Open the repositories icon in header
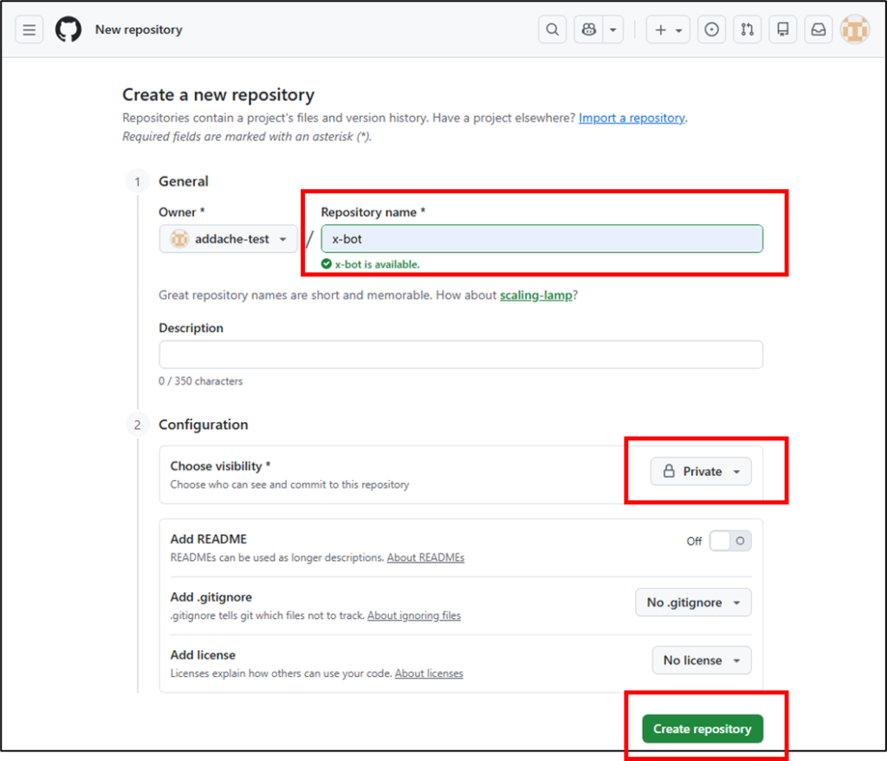 pyautogui.click(x=783, y=29)
